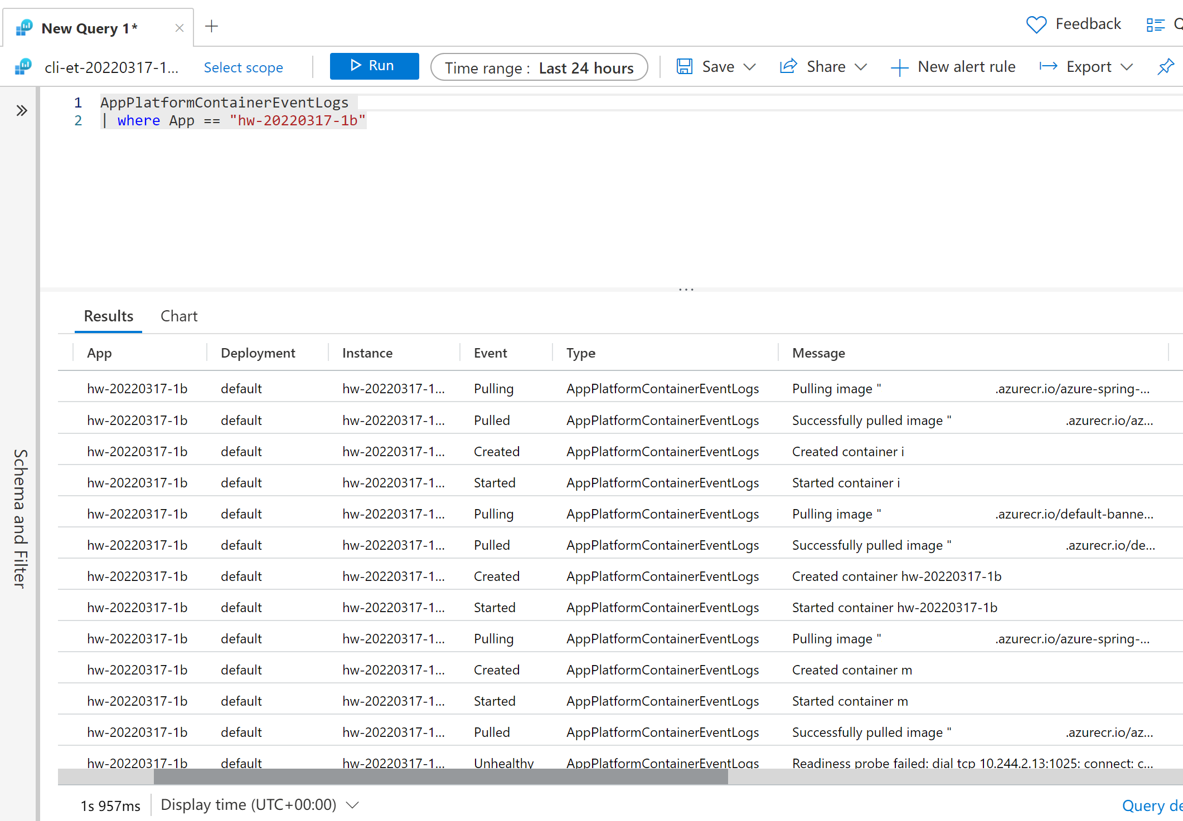Click the Select scope dropdown
1183x821 pixels.
click(x=244, y=67)
